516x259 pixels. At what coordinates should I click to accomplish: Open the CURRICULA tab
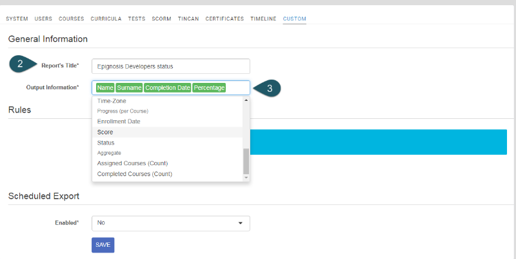[x=106, y=19]
